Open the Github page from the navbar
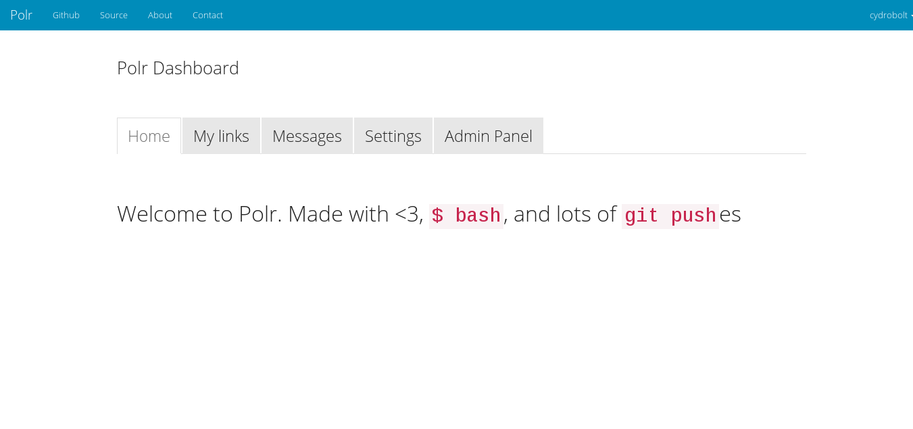The height and width of the screenshot is (429, 913). 66,15
